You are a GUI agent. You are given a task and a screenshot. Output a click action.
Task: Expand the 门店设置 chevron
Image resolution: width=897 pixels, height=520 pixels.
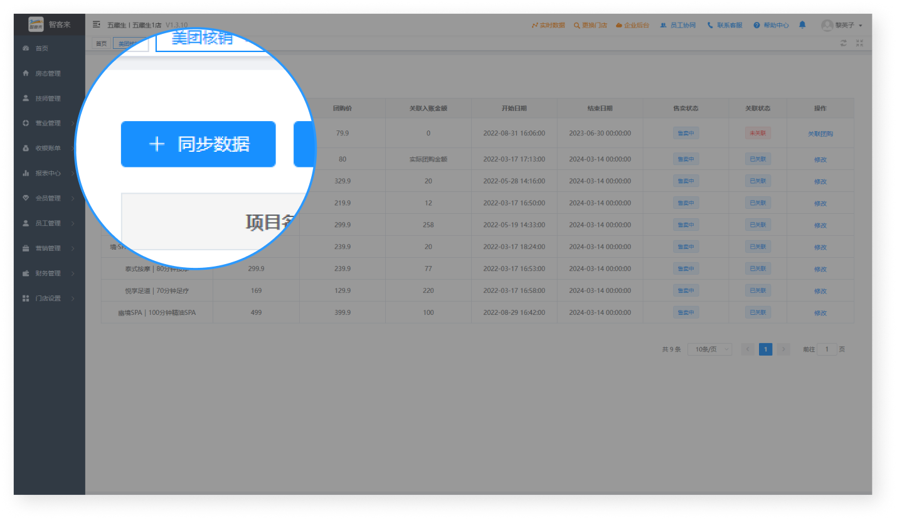73,299
